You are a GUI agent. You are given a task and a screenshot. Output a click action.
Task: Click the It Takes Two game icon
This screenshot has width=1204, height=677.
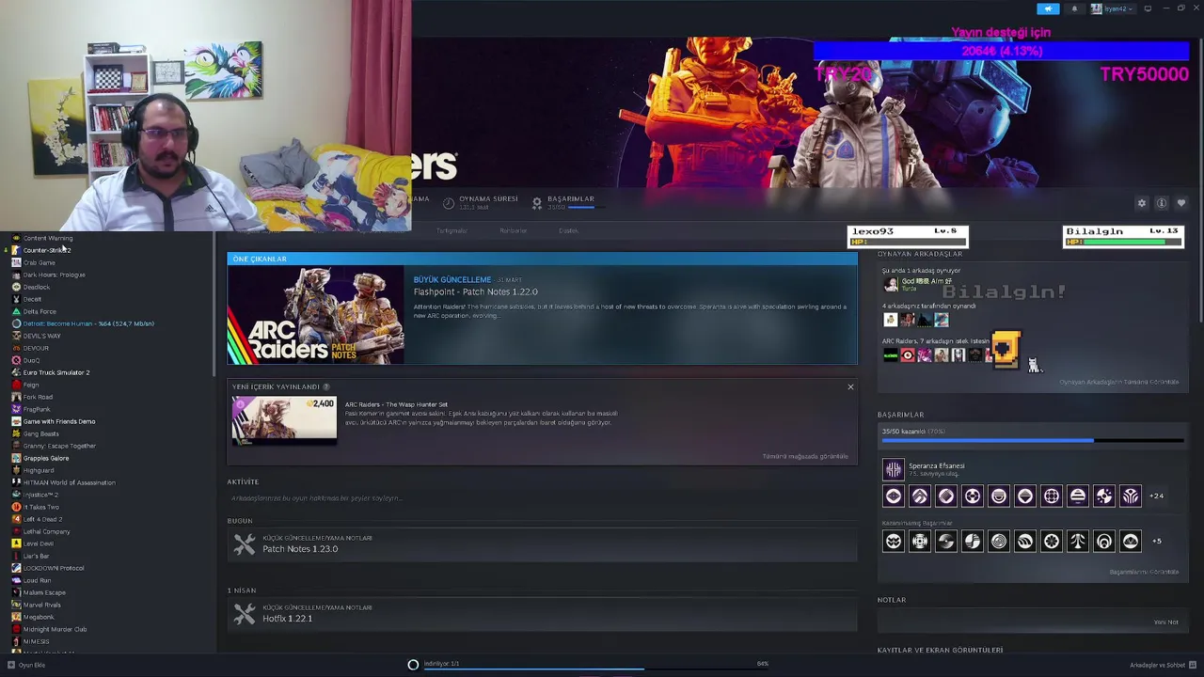coord(16,507)
